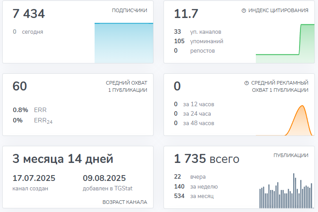Click the Публикации card title
The image size is (318, 212).
pos(291,155)
